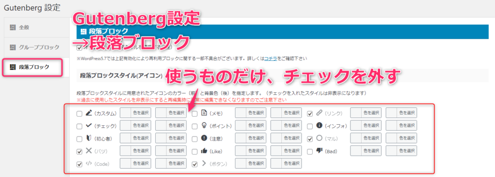The width and height of the screenshot is (495, 177).
Task: Click the red warning text about 過去に使用したスタイル
Action: click(182, 100)
